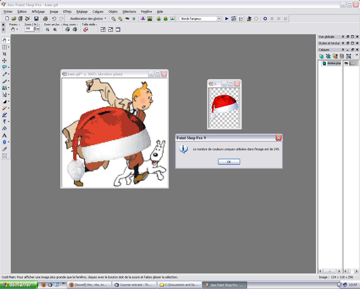Click the démarrer Start button

click(19, 285)
